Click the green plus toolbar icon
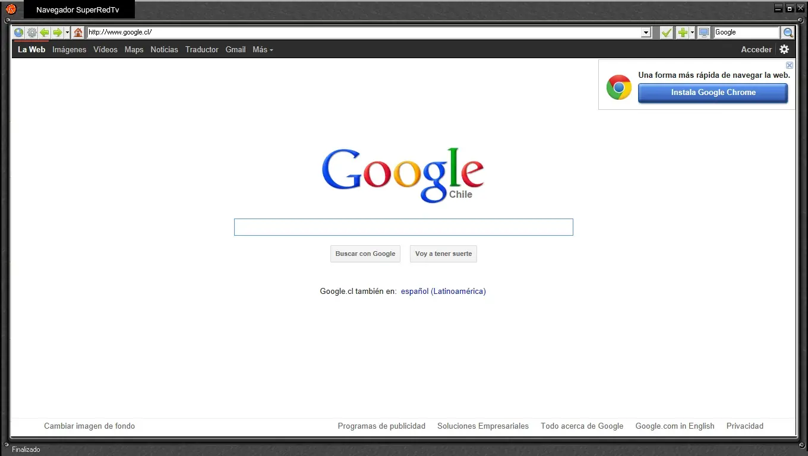 pyautogui.click(x=683, y=33)
